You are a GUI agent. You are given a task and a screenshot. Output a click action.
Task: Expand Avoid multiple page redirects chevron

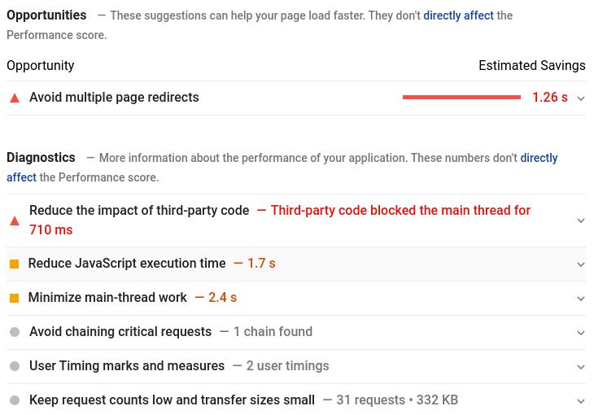[581, 98]
